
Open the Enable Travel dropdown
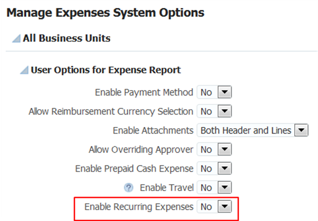[x=225, y=187]
